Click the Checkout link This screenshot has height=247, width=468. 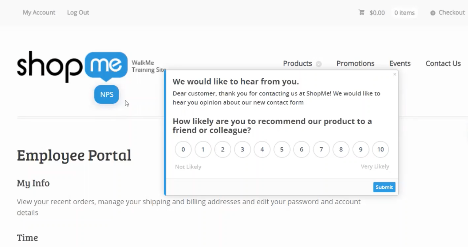click(451, 13)
